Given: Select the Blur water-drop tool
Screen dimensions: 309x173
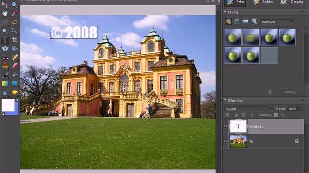Looking at the screenshot, I should tap(5, 93).
